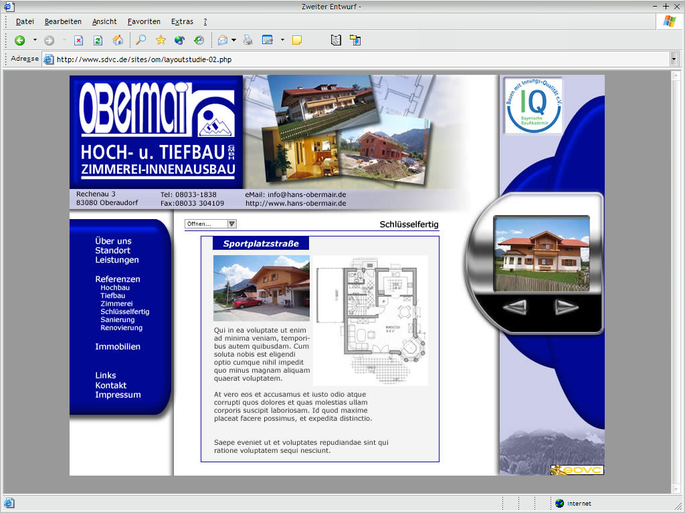The image size is (685, 513).
Task: Open the Schlüsselfertig reference link
Action: pyautogui.click(x=124, y=312)
